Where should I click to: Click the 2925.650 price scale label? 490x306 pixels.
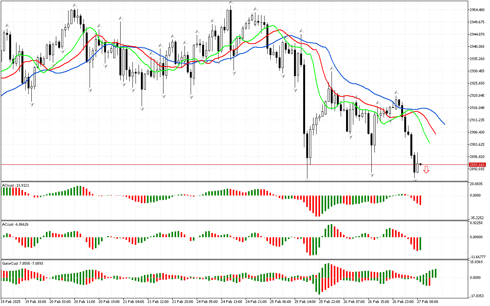(478, 83)
